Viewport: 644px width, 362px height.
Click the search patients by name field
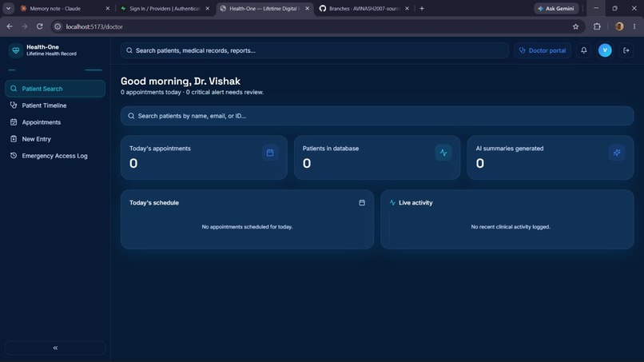[377, 116]
